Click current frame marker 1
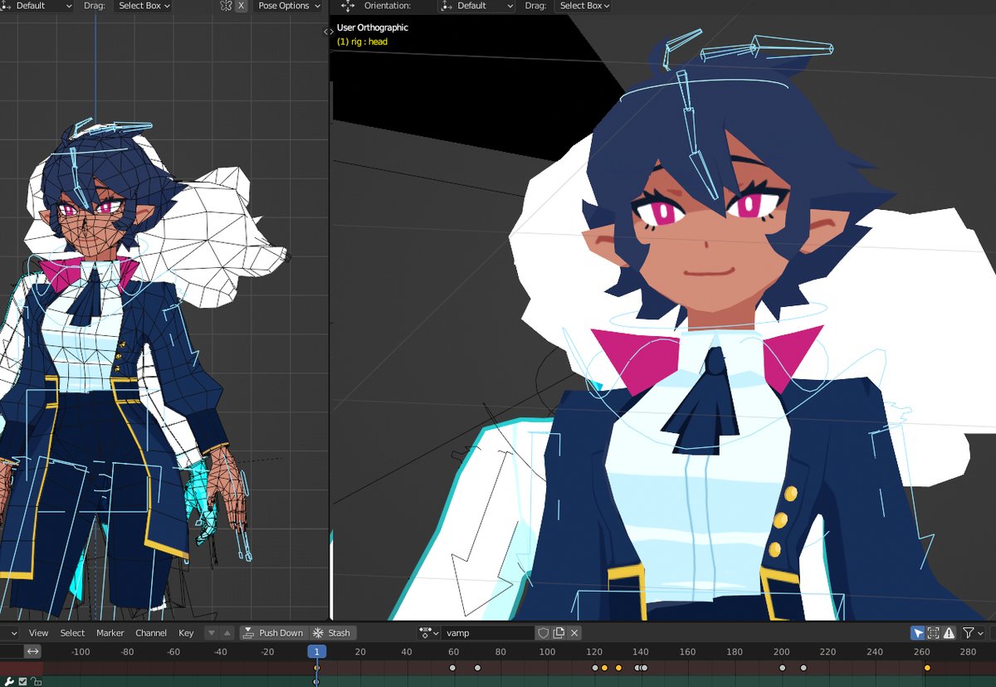Viewport: 996px width, 687px height. (x=316, y=652)
